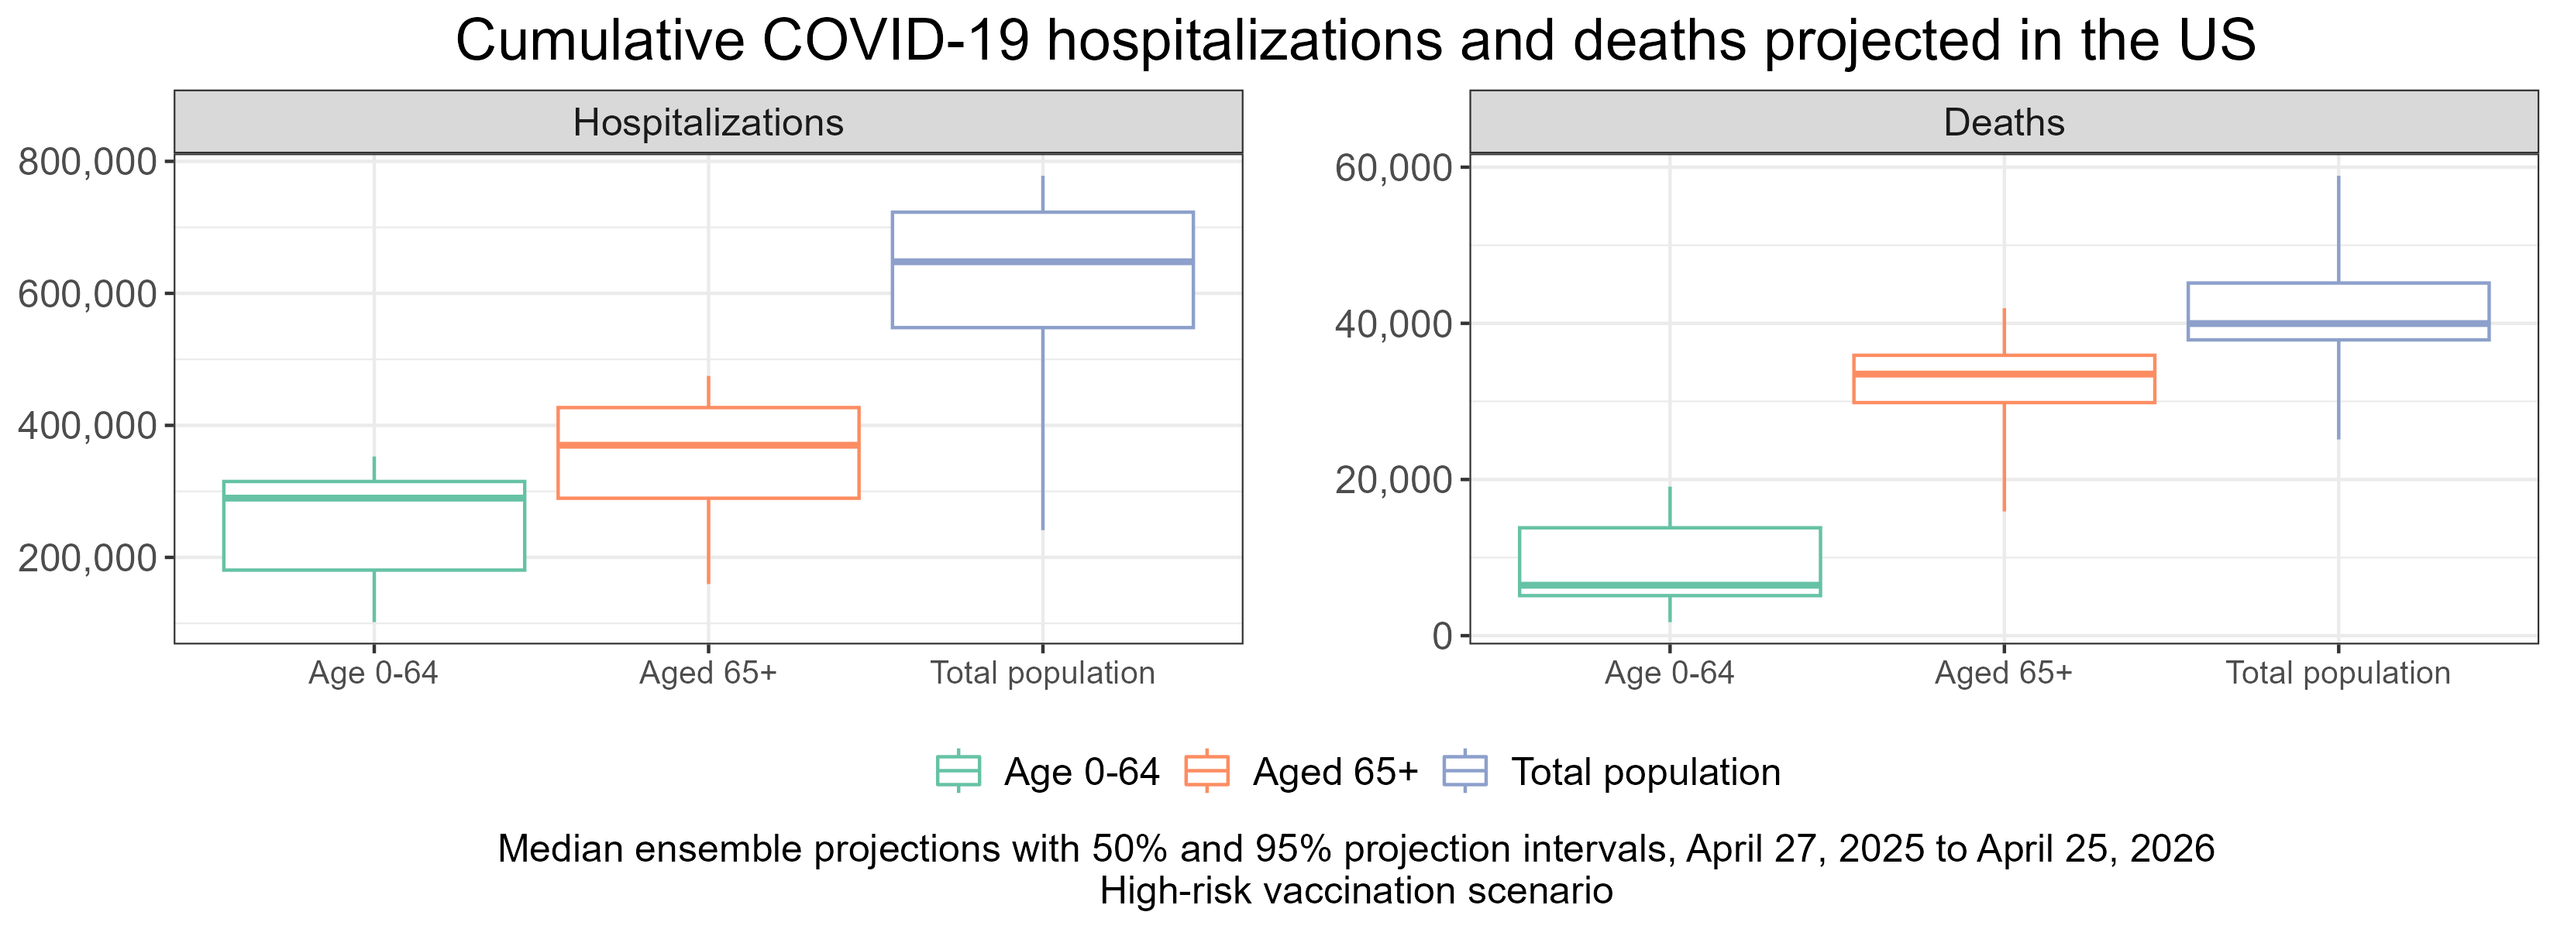Click the 'Total population' legend text label
This screenshot has width=2557, height=929.
tap(1645, 773)
